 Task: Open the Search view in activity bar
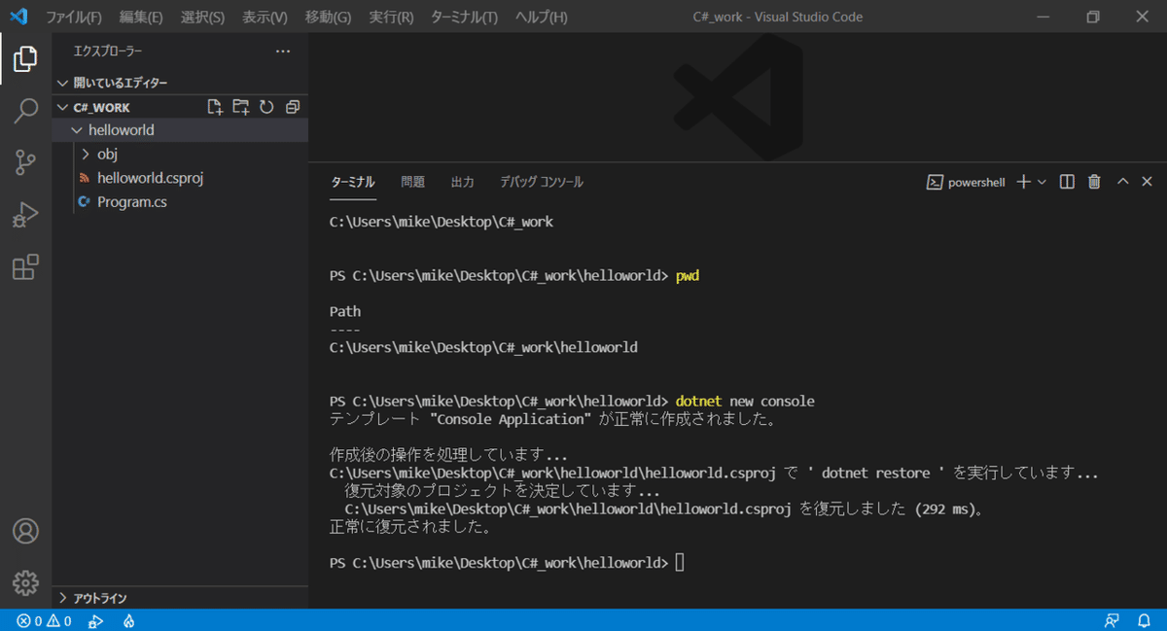(x=25, y=111)
